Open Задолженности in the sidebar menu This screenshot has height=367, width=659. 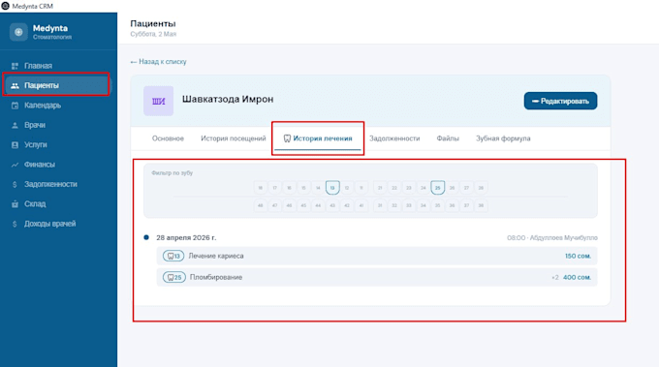click(x=57, y=184)
